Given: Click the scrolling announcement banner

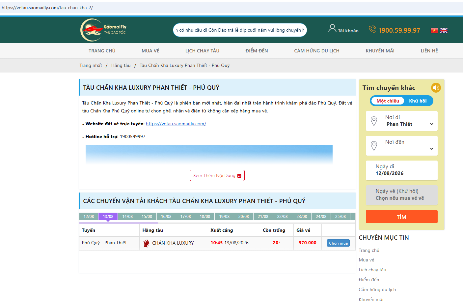Looking at the screenshot, I should 240,30.
